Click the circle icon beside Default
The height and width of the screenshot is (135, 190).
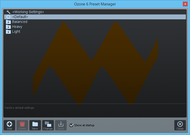(8, 17)
